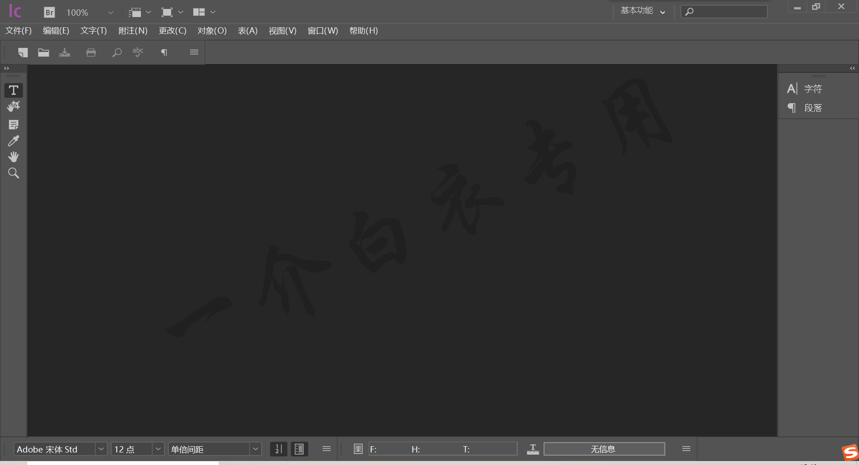Viewport: 859px width, 465px height.
Task: Launch Adobe Bridge with Br icon
Action: (49, 12)
